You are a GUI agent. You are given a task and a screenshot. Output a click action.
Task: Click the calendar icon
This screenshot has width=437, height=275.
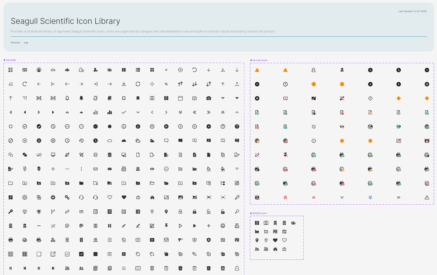coord(180,98)
